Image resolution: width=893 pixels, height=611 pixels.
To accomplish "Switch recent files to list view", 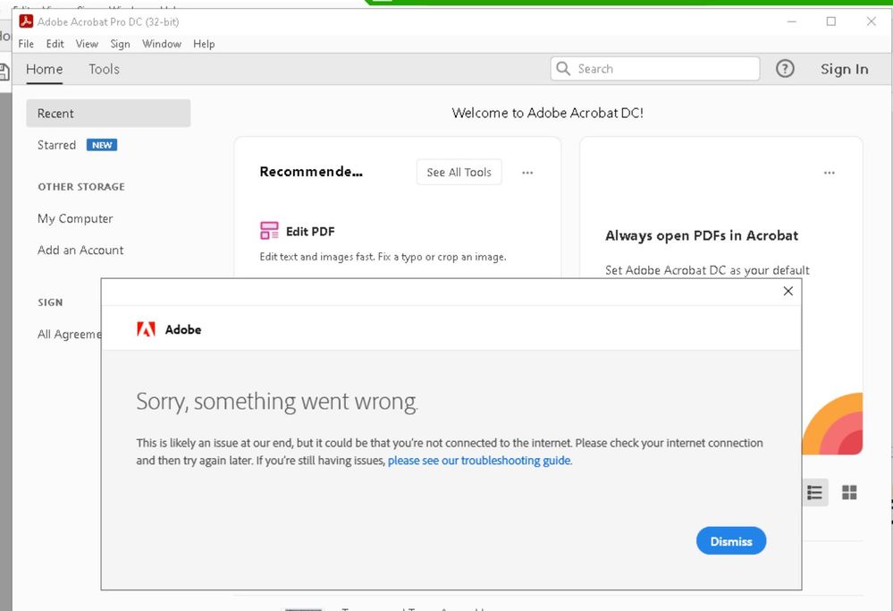I will pos(813,492).
